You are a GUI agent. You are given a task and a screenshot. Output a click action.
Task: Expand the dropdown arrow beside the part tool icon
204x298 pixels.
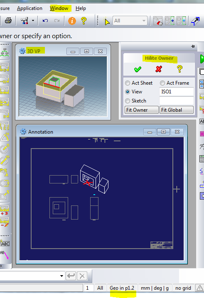pyautogui.click(x=33, y=20)
